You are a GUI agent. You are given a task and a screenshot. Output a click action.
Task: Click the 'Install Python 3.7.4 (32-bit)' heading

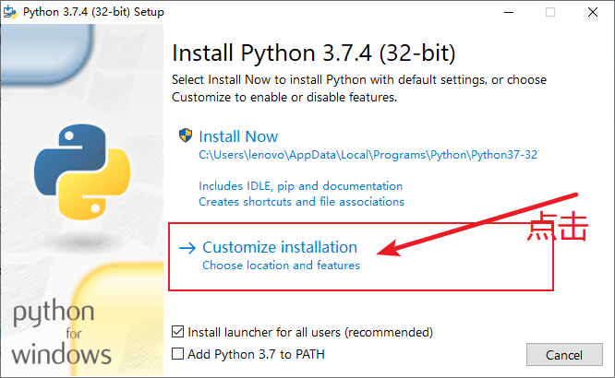point(314,53)
